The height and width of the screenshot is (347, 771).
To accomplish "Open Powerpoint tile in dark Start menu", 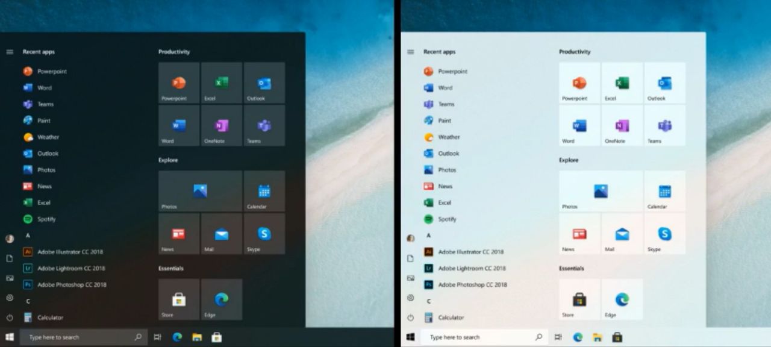I will pyautogui.click(x=179, y=83).
